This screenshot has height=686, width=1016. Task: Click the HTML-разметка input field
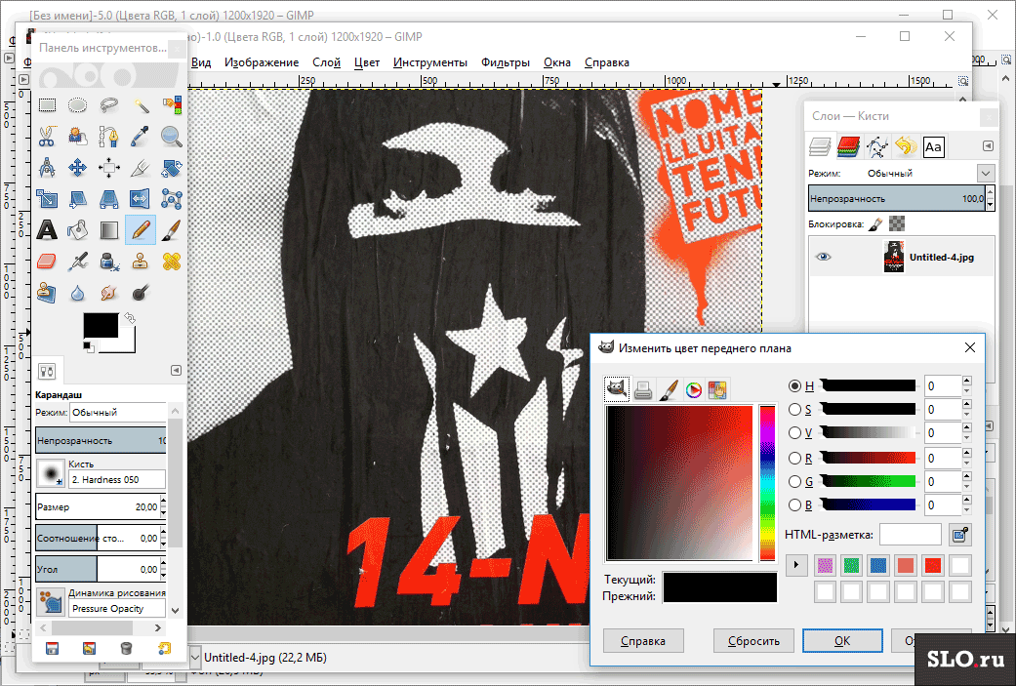[910, 534]
